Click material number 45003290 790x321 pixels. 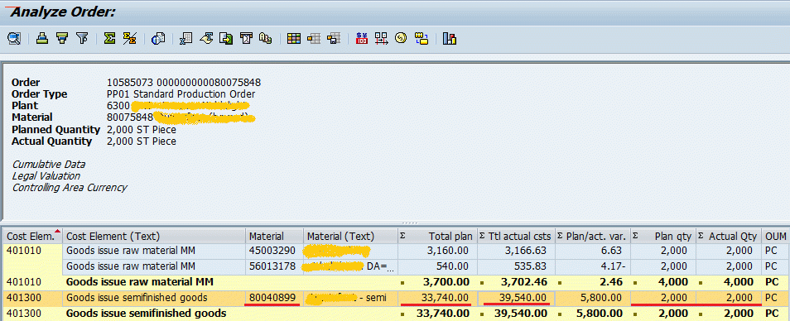click(x=272, y=251)
